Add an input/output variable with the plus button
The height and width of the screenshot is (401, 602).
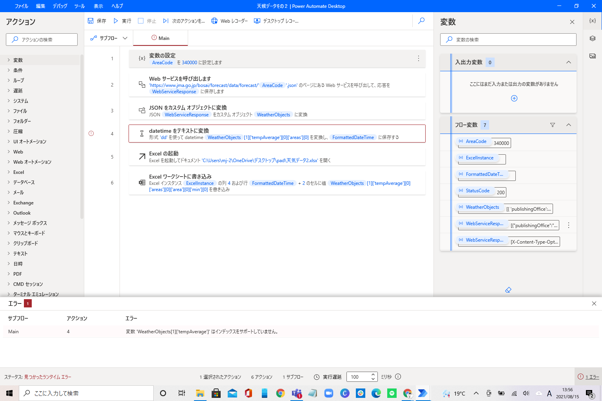click(x=514, y=98)
